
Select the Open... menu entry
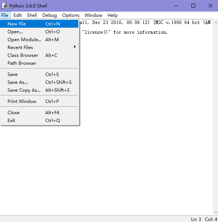(39, 32)
